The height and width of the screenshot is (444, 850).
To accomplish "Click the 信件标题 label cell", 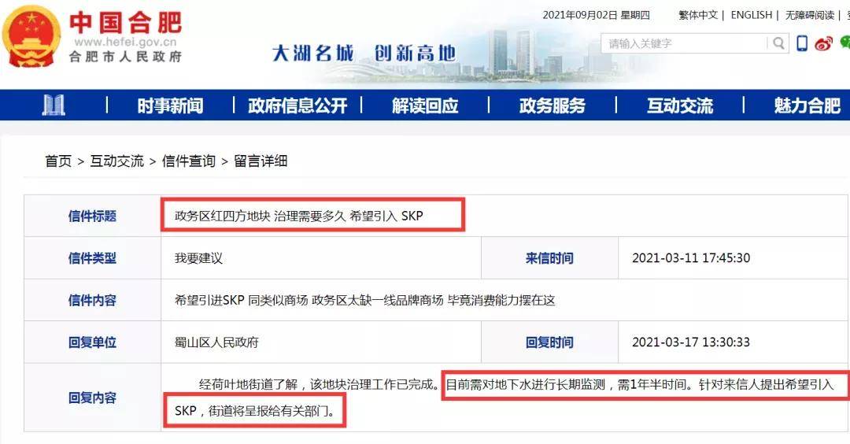I will click(x=92, y=216).
